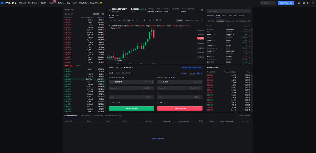Open settings gear icon in header

312,3
